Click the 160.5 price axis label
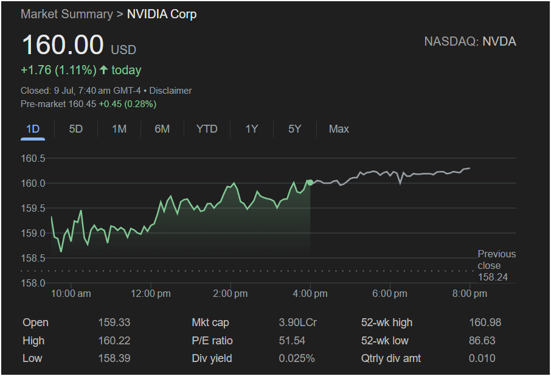551x376 pixels. [33, 158]
